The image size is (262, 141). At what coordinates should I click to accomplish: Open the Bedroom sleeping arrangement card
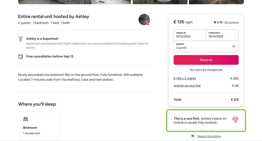pyautogui.click(x=39, y=126)
